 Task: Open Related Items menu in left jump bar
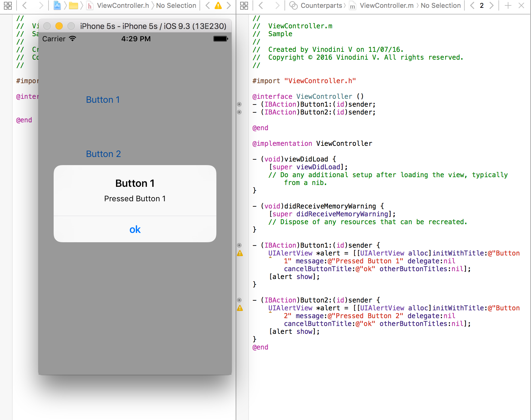(x=8, y=5)
